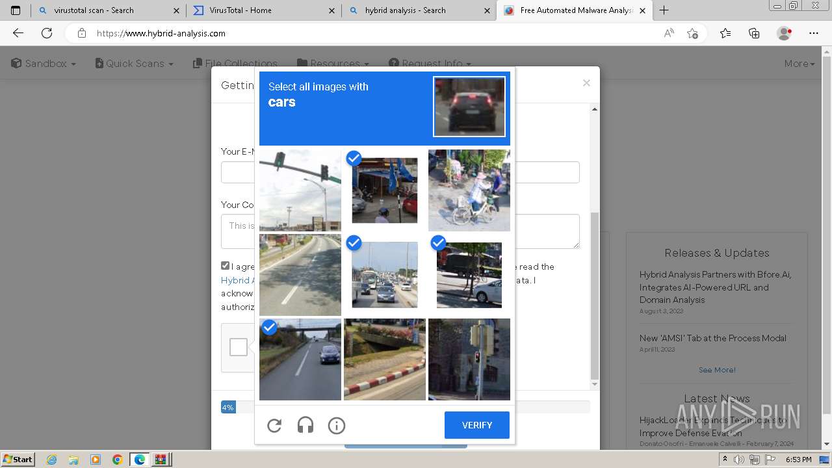Launch Chrome from the taskbar

point(118,460)
